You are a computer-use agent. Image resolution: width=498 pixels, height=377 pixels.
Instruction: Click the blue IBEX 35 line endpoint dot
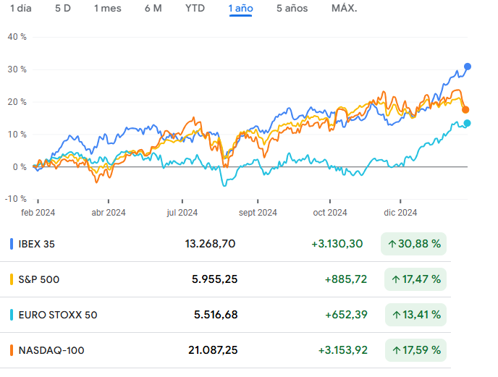tap(468, 67)
